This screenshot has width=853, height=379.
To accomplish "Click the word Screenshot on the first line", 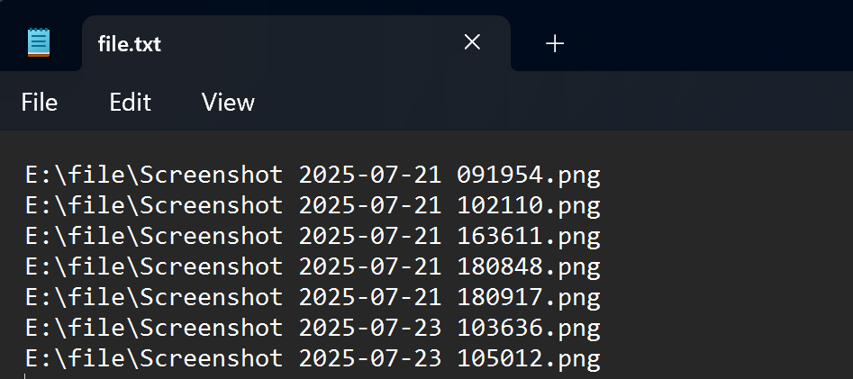I will (211, 175).
